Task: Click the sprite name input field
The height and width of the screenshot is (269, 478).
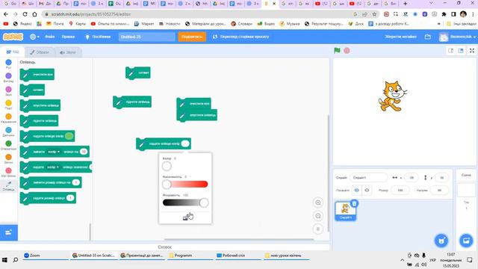Action: coord(369,178)
